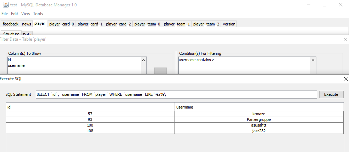Image resolution: width=349 pixels, height=152 pixels.
Task: Select the username column in Columns To Show
Action: pyautogui.click(x=16, y=65)
